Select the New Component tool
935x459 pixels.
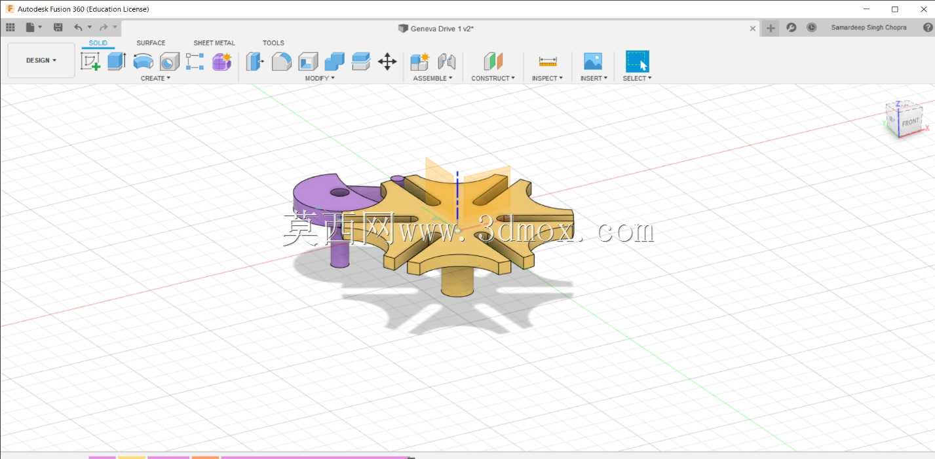419,62
